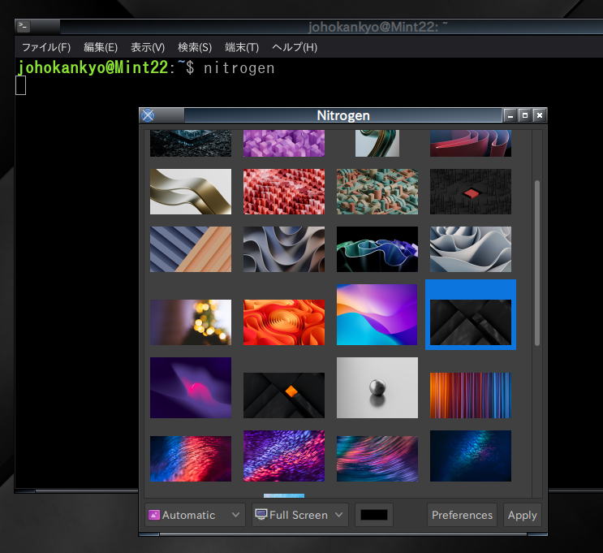
Task: Open the Preferences dialog
Action: (462, 515)
